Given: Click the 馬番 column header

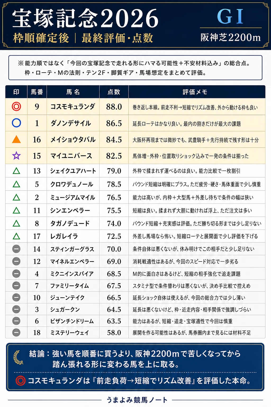Looking at the screenshot, I should click(37, 92).
